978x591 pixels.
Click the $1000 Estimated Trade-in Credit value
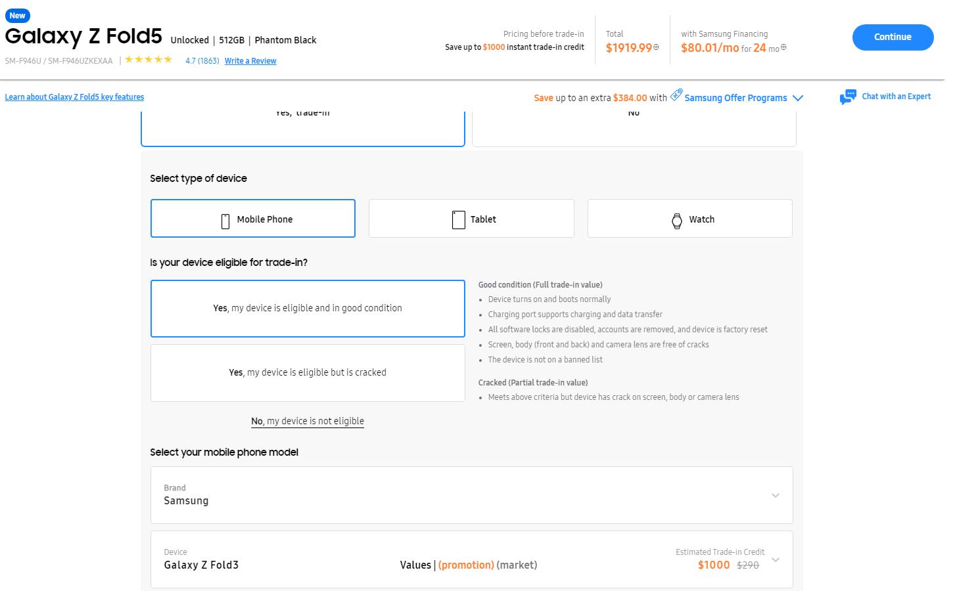coord(714,565)
